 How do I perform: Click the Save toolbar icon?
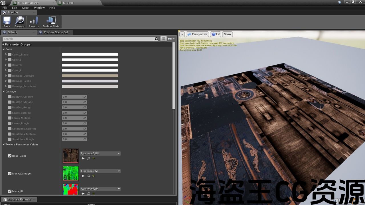[7, 22]
